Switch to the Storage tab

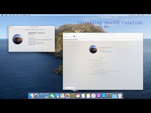(x=32, y=30)
